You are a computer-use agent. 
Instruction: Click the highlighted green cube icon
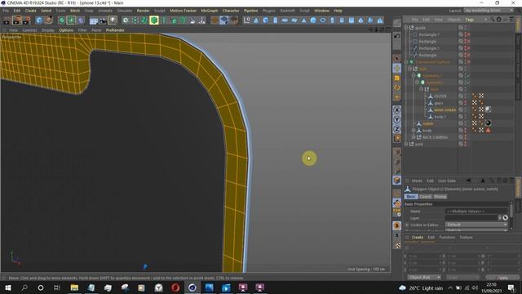point(154,20)
